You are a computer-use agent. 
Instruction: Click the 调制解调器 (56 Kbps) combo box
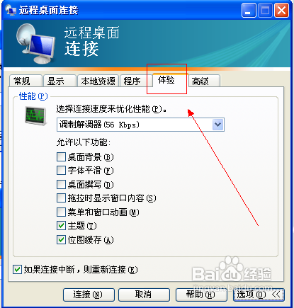point(140,125)
